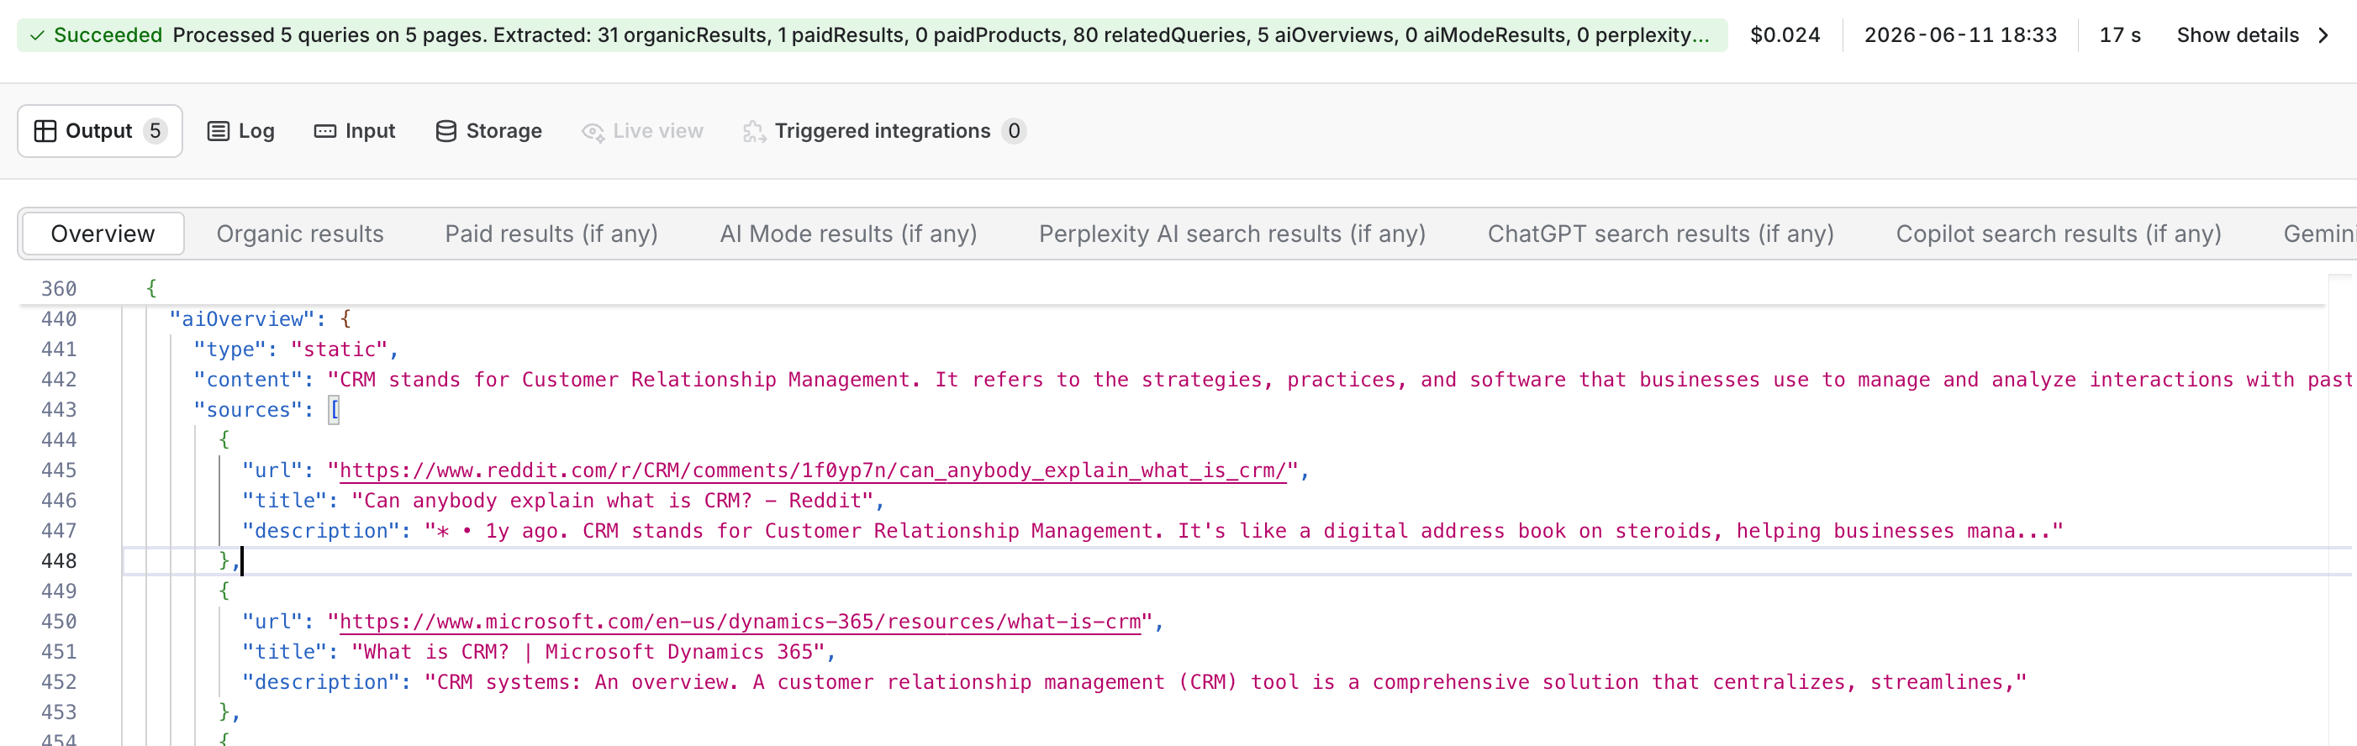The width and height of the screenshot is (2357, 746).
Task: Switch to Copilot search results view
Action: coord(2058,234)
